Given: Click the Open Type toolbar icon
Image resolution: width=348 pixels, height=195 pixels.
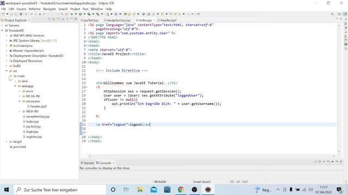Looking at the screenshot, I should (x=126, y=14).
